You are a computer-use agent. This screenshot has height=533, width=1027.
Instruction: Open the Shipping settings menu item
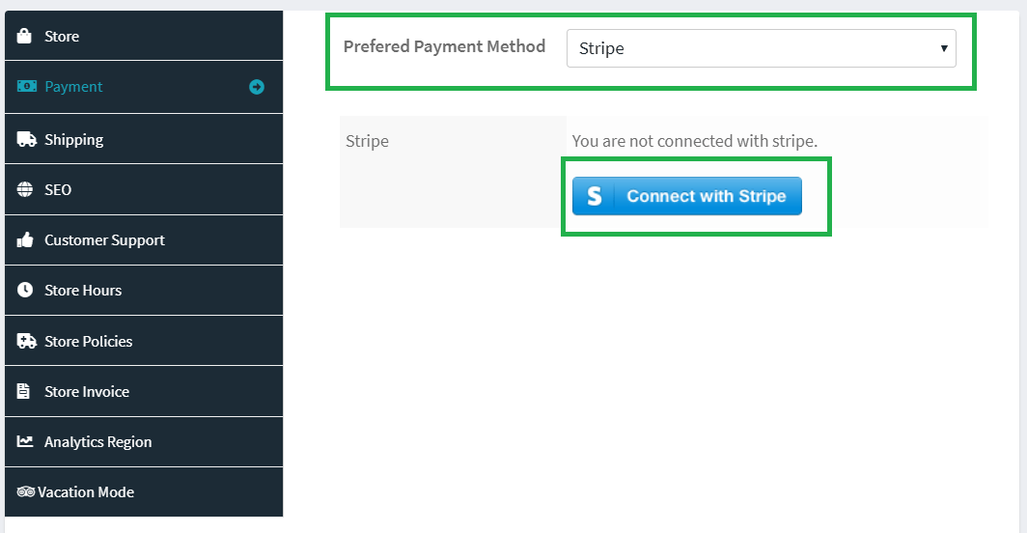73,139
